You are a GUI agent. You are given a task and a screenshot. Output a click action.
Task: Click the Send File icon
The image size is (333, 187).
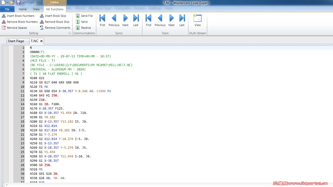[x=78, y=16]
